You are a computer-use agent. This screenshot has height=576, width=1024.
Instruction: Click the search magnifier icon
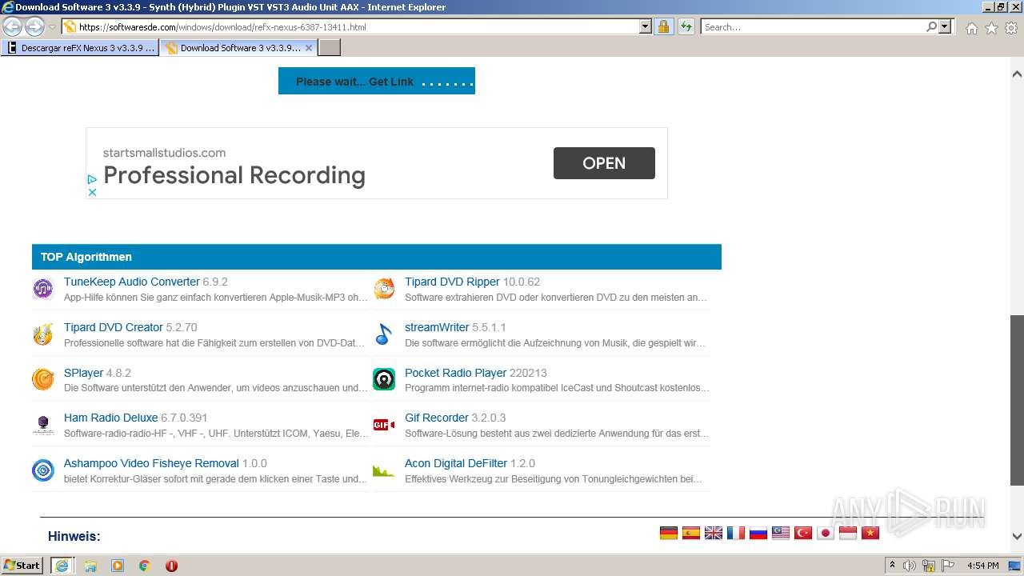click(931, 26)
